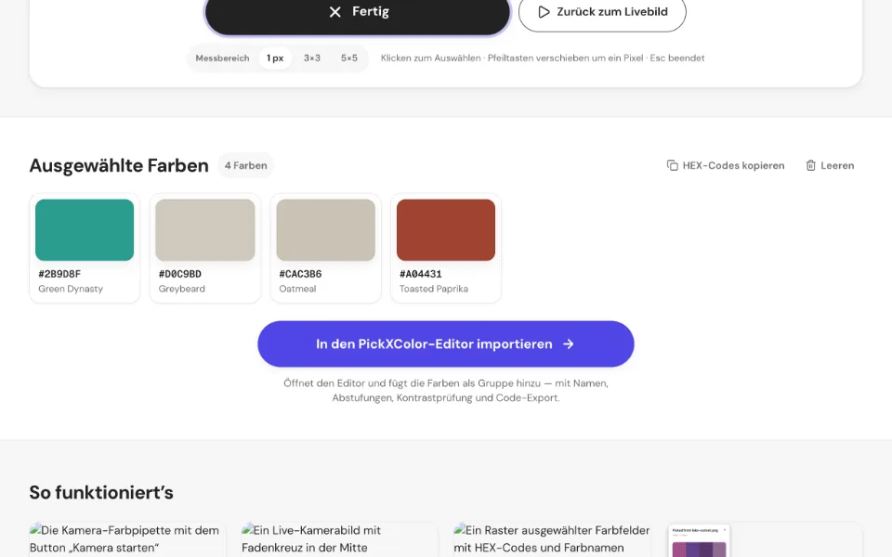This screenshot has height=557, width=892.
Task: Click the copy icon beside HEX-Codes kopieren
Action: 672,165
